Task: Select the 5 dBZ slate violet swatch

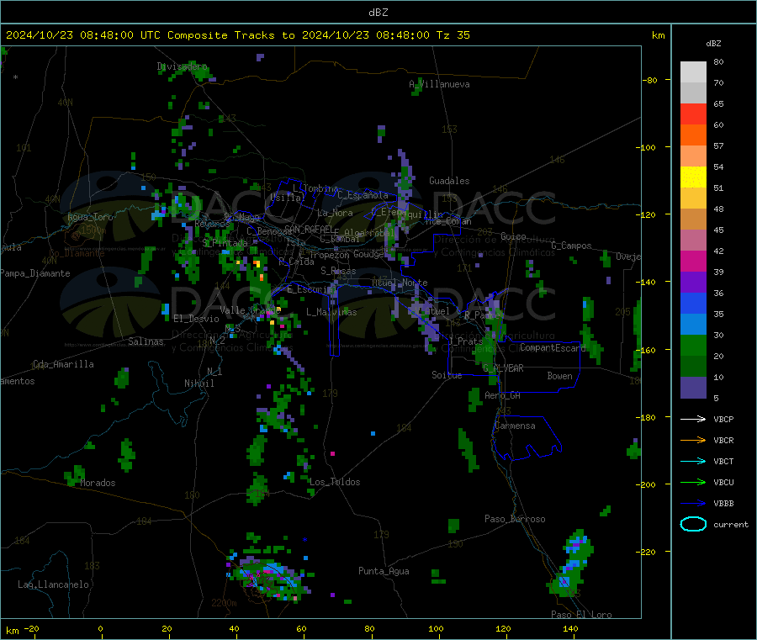Action: coord(693,388)
